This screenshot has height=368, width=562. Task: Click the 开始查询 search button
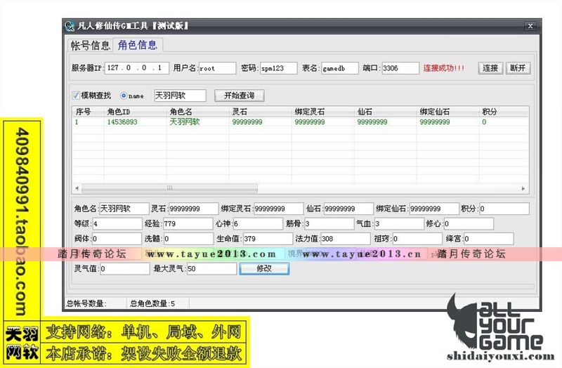click(x=239, y=96)
